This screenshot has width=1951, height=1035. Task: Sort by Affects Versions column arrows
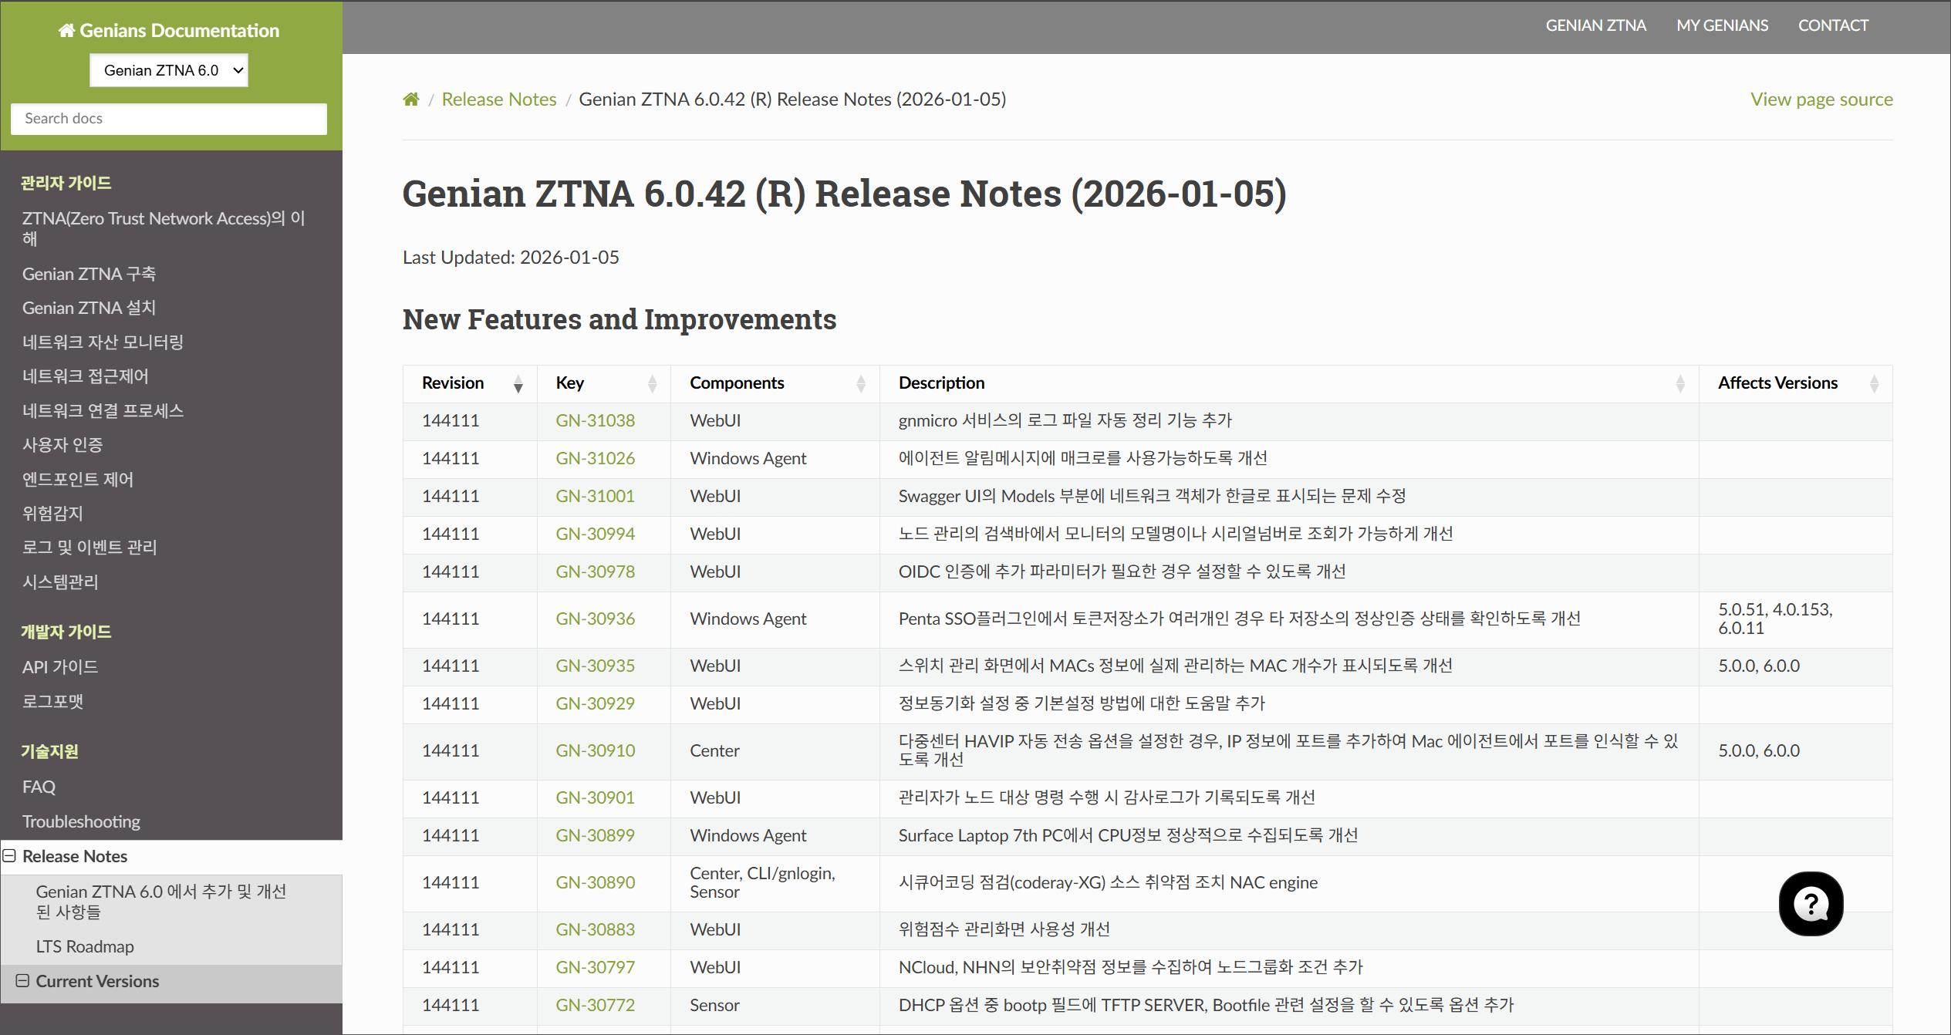[x=1874, y=384]
